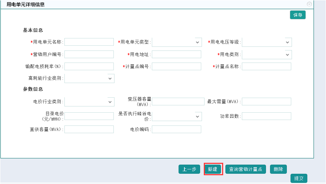Open the 电价行业类别 dropdown
This screenshot has height=184, width=326.
pyautogui.click(x=89, y=102)
